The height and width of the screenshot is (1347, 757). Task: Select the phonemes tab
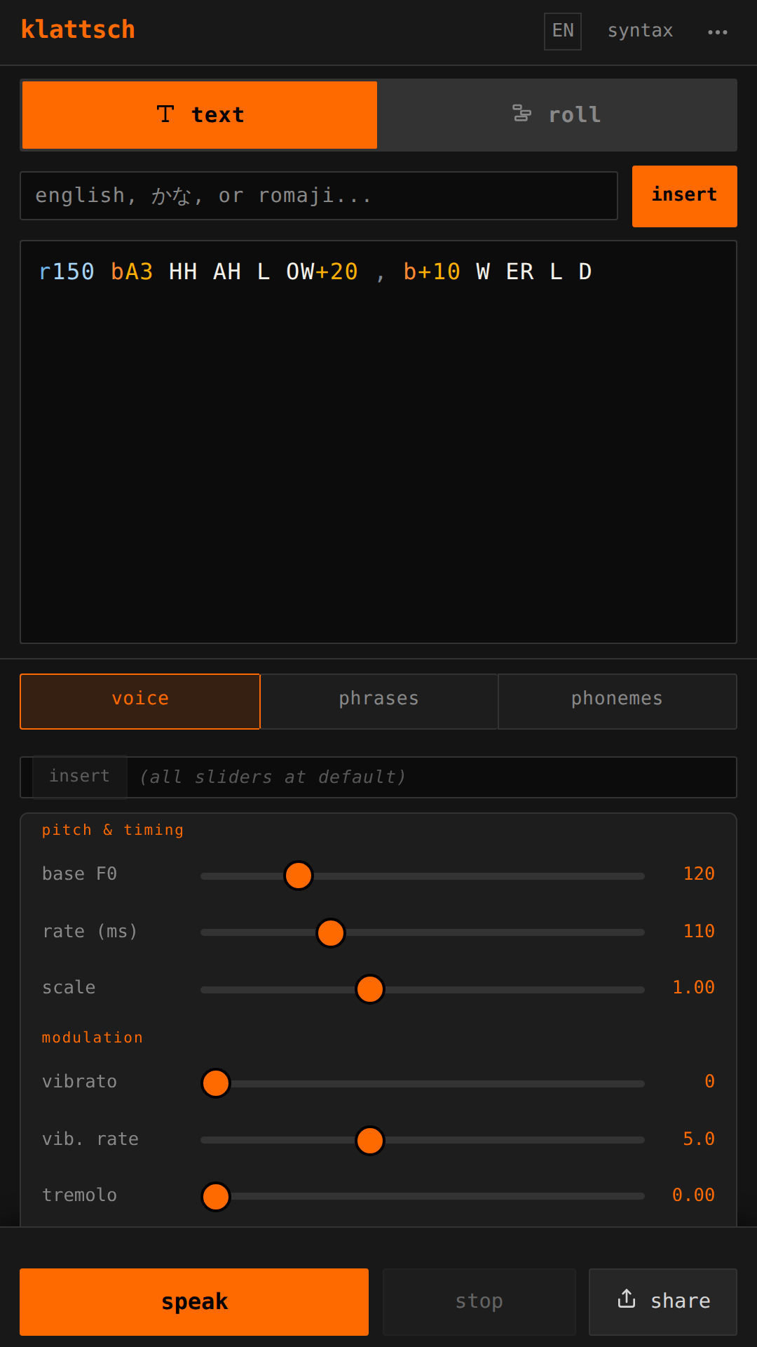617,702
